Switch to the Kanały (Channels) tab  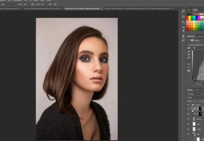[197, 90]
